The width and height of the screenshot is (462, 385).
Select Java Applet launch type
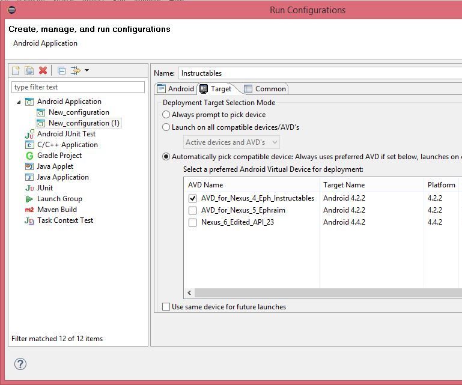55,166
